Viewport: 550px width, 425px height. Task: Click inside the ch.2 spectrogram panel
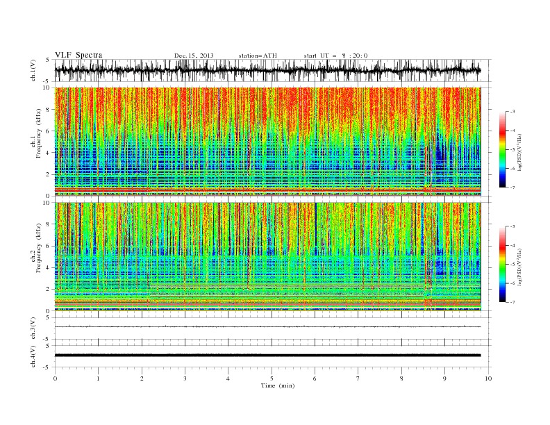tap(267, 257)
